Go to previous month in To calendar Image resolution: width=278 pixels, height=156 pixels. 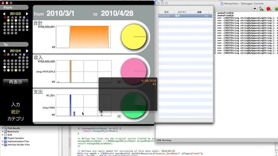click(x=4, y=51)
